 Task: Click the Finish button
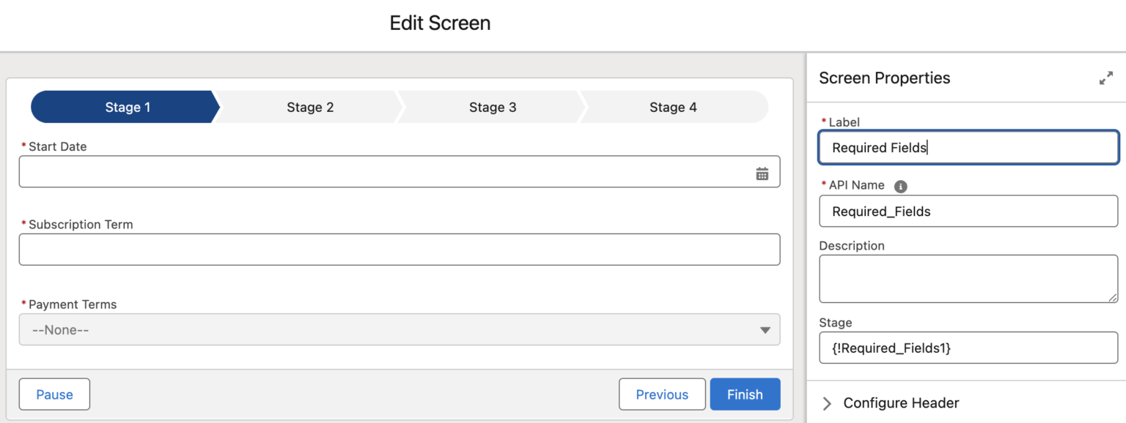point(745,394)
